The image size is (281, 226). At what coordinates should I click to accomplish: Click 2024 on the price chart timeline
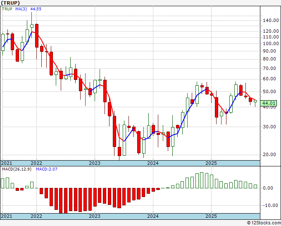click(x=153, y=163)
